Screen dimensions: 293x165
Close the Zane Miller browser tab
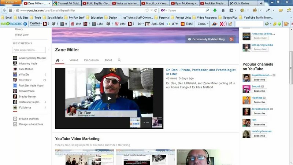point(49,3)
